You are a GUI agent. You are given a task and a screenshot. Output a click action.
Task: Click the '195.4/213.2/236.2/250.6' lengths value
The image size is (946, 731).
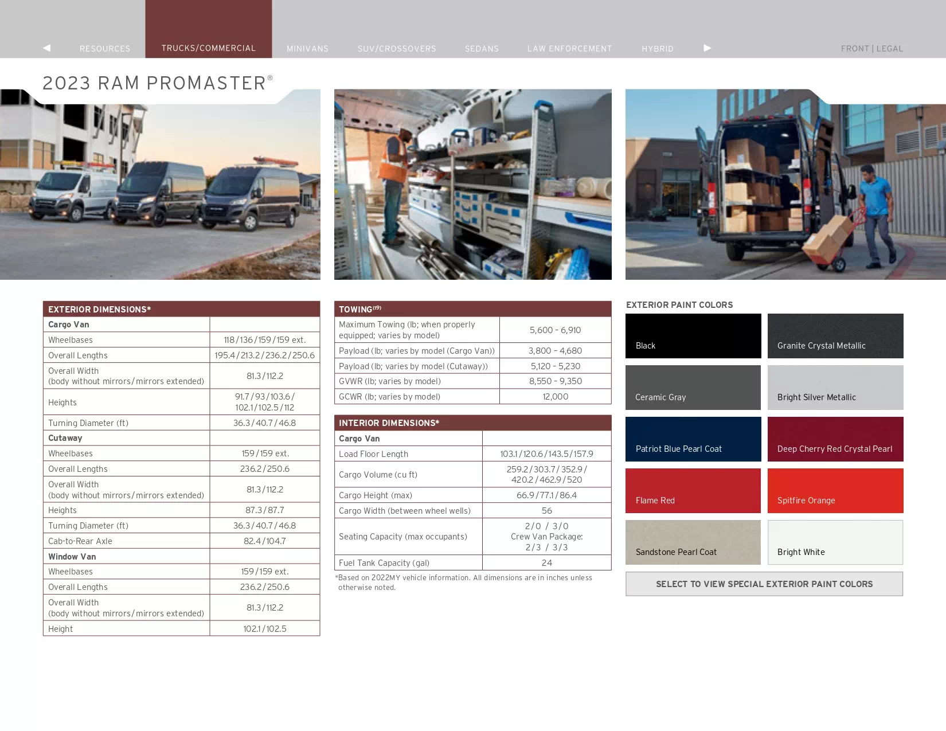click(265, 355)
